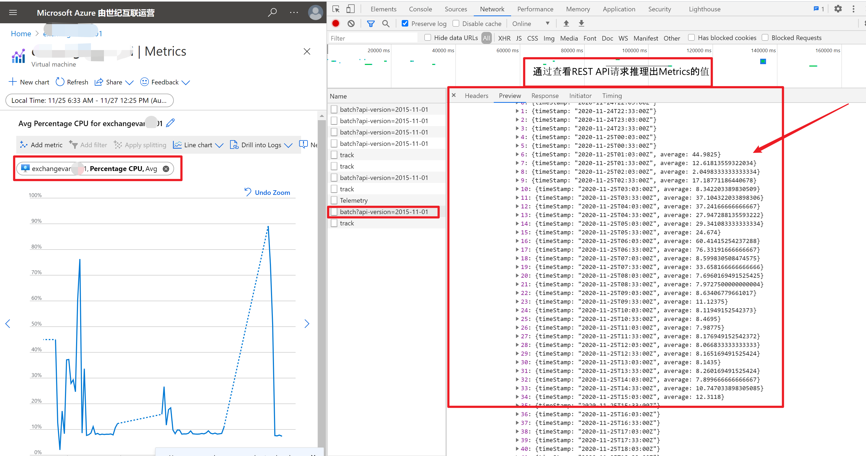866x456 pixels.
Task: Uncheck the Preserve log checkbox
Action: pos(405,24)
